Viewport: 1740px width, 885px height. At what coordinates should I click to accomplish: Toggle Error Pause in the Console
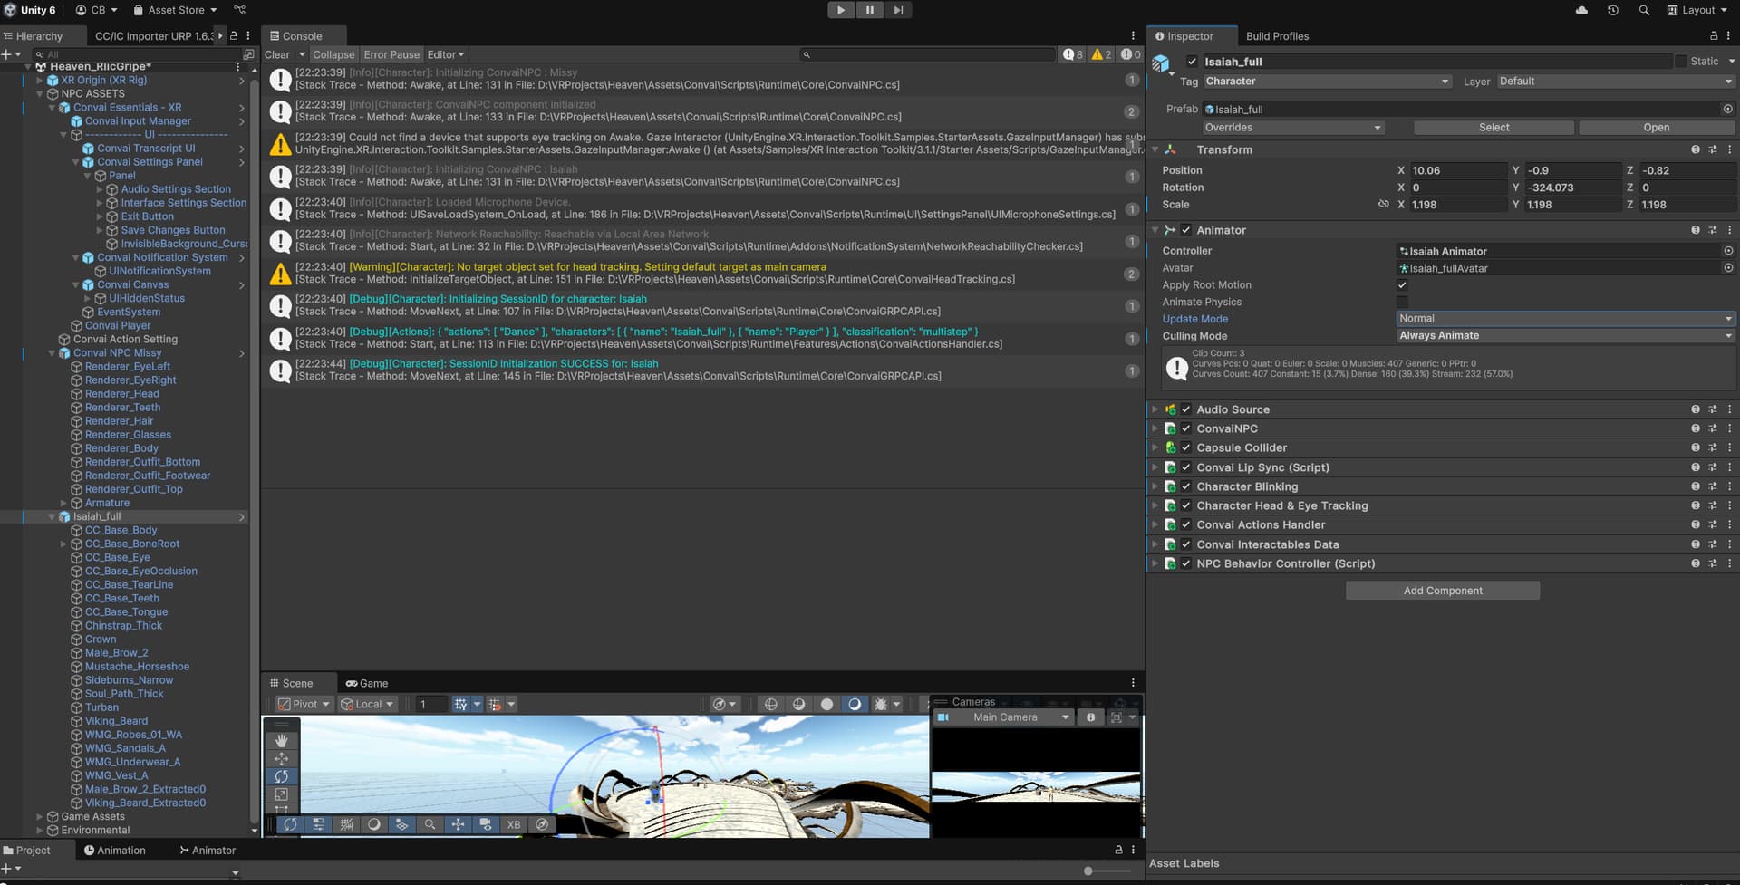click(391, 54)
